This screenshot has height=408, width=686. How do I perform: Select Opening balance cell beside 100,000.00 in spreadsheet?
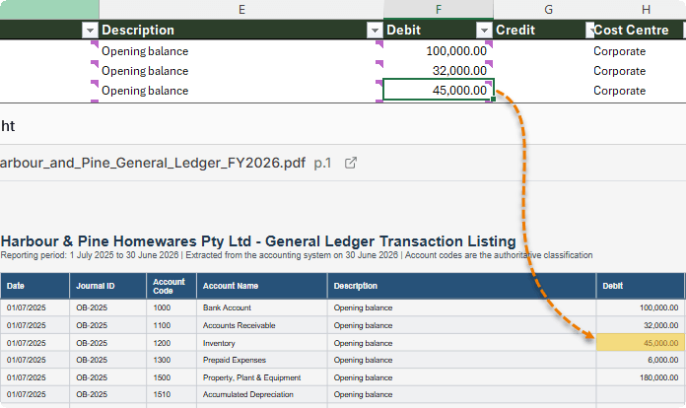tap(241, 50)
